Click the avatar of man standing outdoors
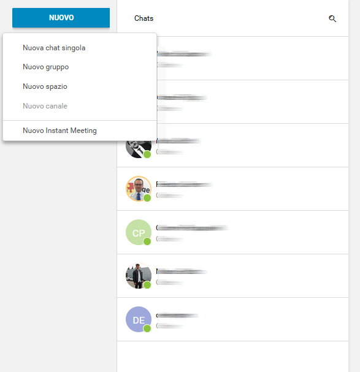This screenshot has height=372, width=360. (139, 276)
